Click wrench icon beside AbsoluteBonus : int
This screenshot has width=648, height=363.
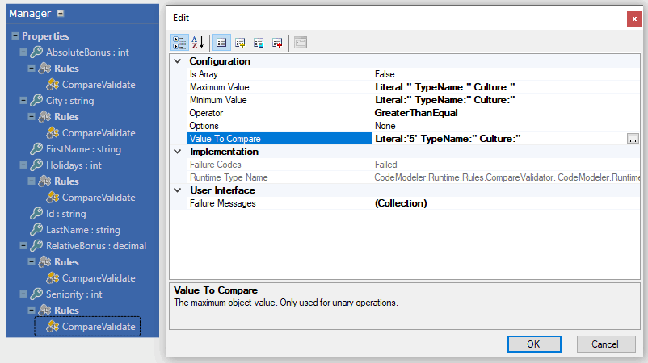pos(36,52)
